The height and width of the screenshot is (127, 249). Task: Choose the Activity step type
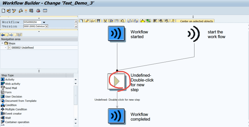point(10,79)
